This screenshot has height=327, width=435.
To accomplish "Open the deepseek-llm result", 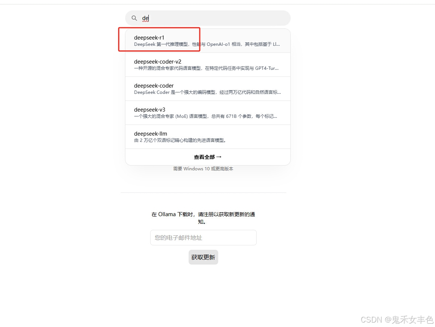I will [x=208, y=137].
